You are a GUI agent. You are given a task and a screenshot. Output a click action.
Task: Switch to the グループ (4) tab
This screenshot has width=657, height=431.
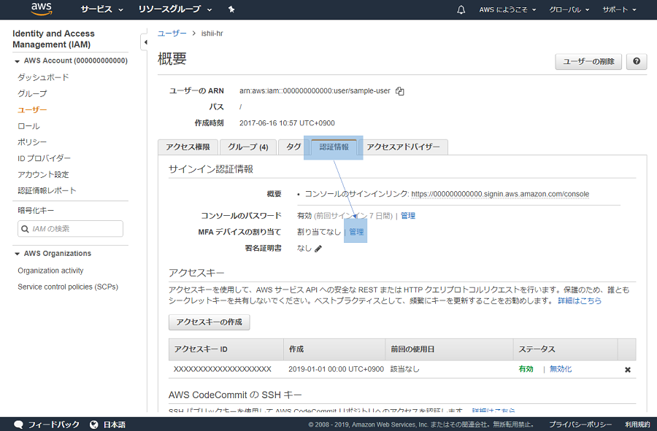(x=247, y=147)
